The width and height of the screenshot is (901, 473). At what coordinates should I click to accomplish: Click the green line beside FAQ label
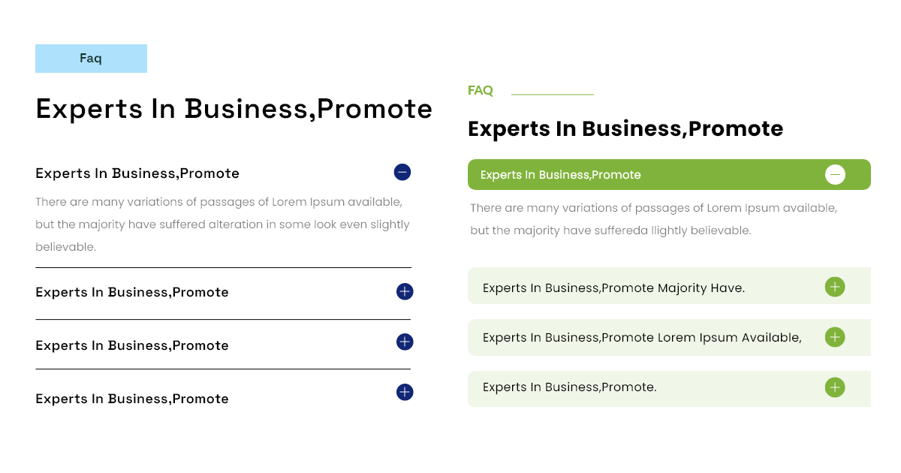click(552, 95)
